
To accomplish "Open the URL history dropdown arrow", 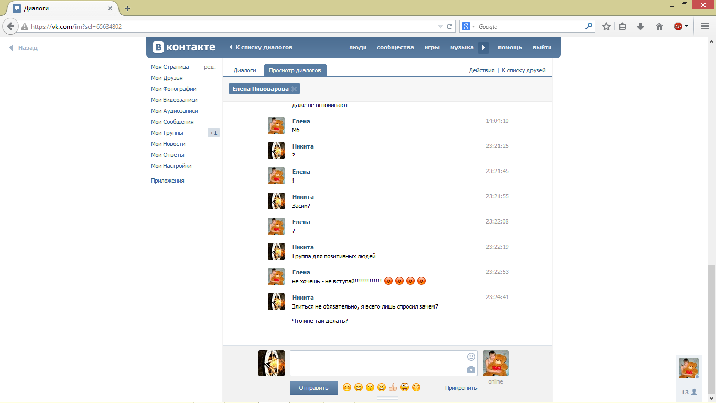I will [440, 26].
